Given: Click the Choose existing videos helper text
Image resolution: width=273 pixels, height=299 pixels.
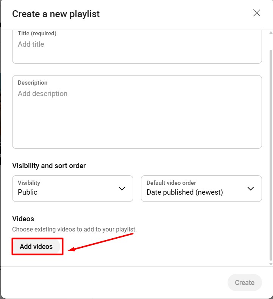Looking at the screenshot, I should click(74, 230).
